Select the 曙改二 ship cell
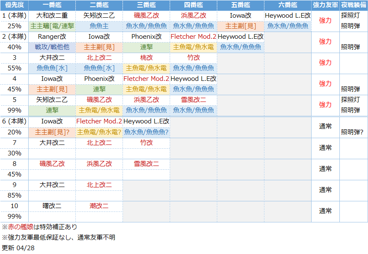 (x=52, y=206)
